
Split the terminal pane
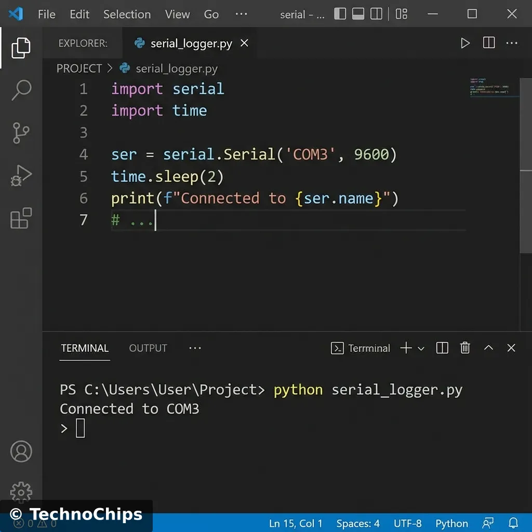(x=442, y=348)
